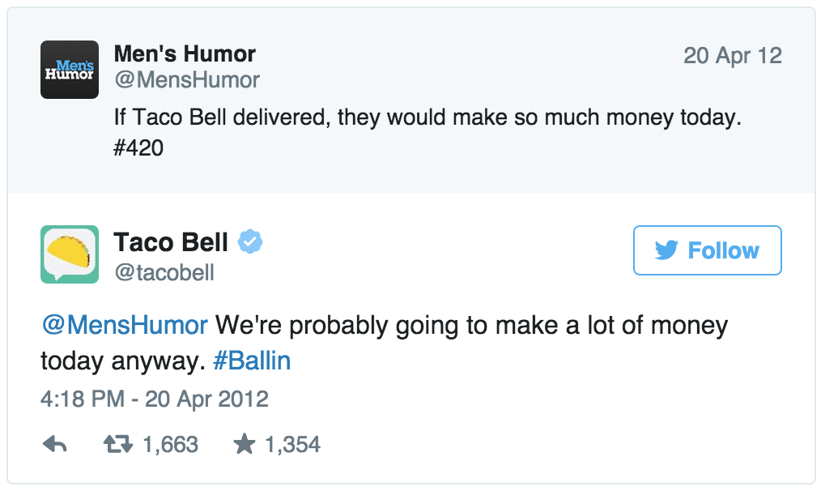Click the retweet icon
Image resolution: width=821 pixels, height=491 pixels.
118,445
